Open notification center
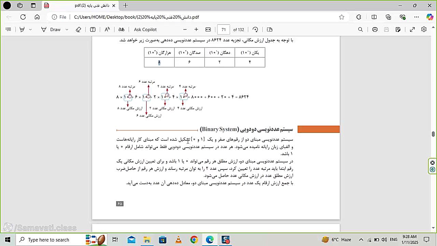437x246 pixels. [426, 240]
